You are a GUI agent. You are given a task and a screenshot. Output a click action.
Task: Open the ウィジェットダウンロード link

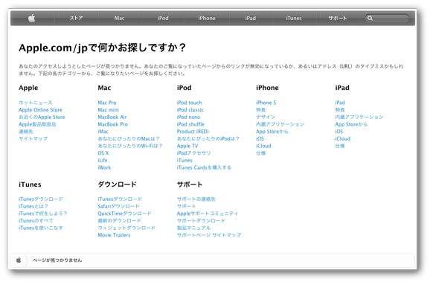pos(126,228)
